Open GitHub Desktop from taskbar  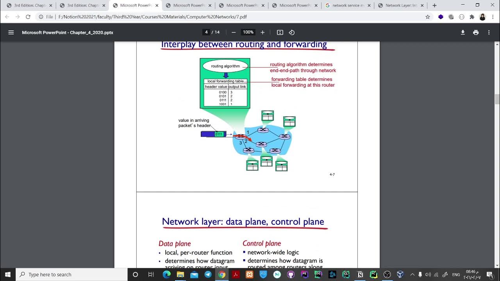pos(291,274)
